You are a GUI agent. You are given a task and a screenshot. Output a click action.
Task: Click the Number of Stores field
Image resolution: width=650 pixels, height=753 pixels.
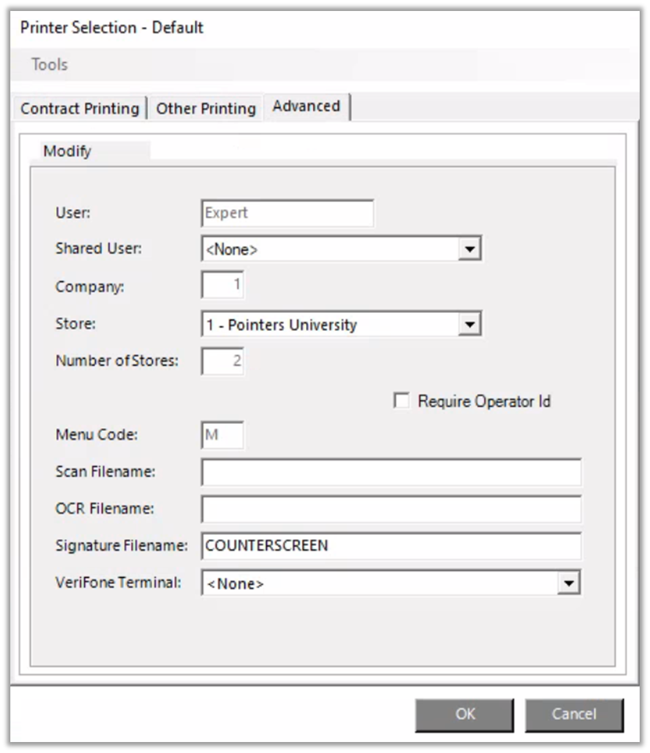(223, 361)
